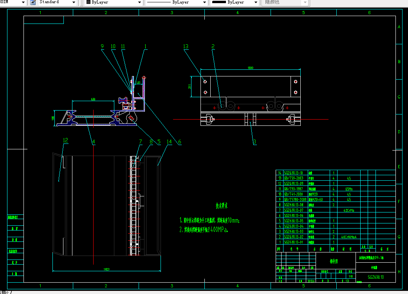Click the GB/T93-1987 cell in parts list
The height and width of the screenshot is (294, 408).
point(294,189)
